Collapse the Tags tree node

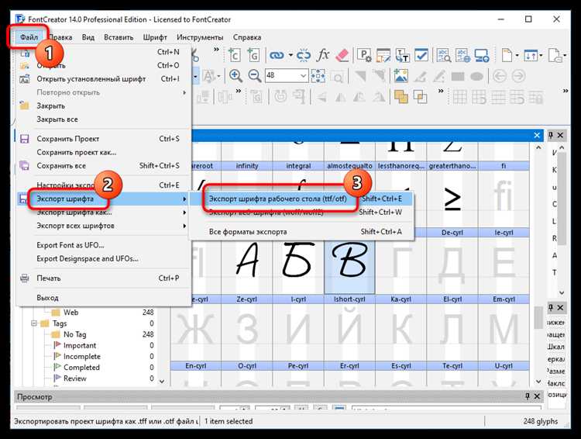click(34, 323)
